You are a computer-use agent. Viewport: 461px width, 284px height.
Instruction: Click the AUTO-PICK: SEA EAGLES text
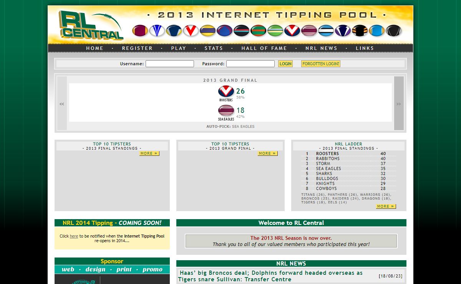pos(230,126)
